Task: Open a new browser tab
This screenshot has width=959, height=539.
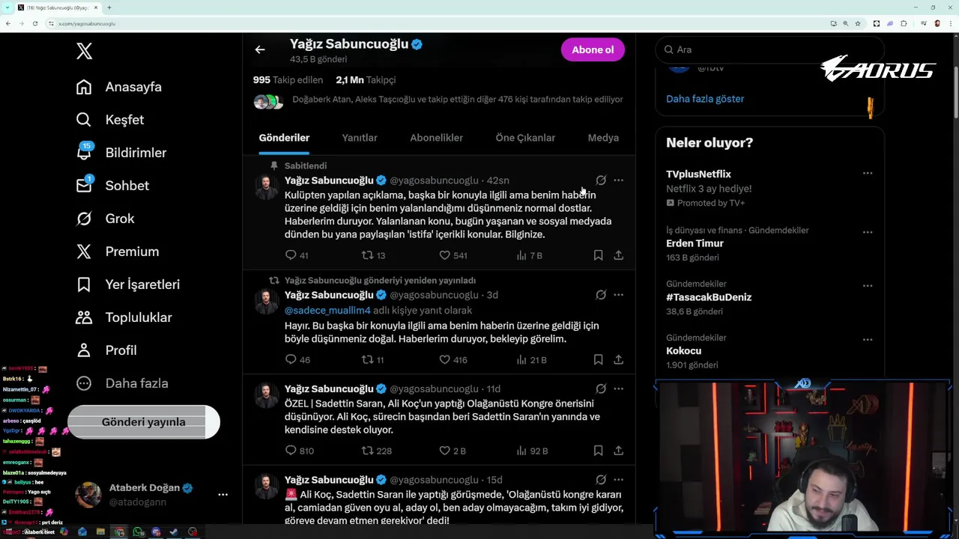Action: 109,7
